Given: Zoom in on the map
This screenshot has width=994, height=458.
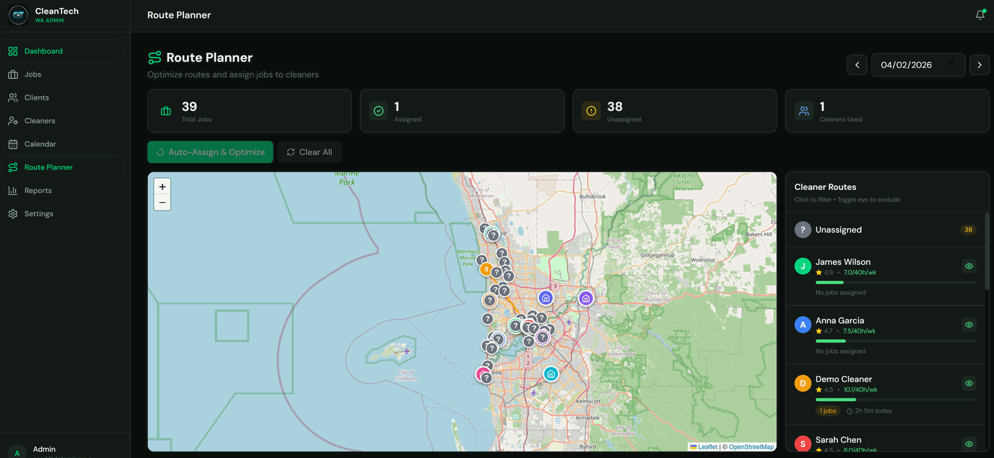Looking at the screenshot, I should click(x=162, y=186).
